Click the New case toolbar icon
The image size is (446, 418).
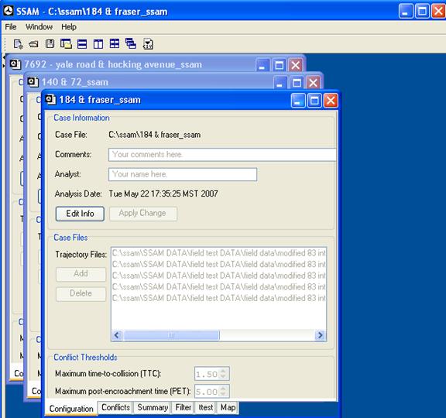tap(19, 44)
